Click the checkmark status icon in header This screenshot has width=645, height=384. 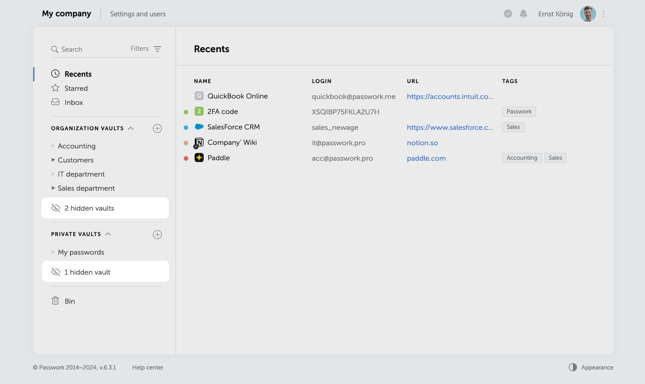[x=508, y=14]
